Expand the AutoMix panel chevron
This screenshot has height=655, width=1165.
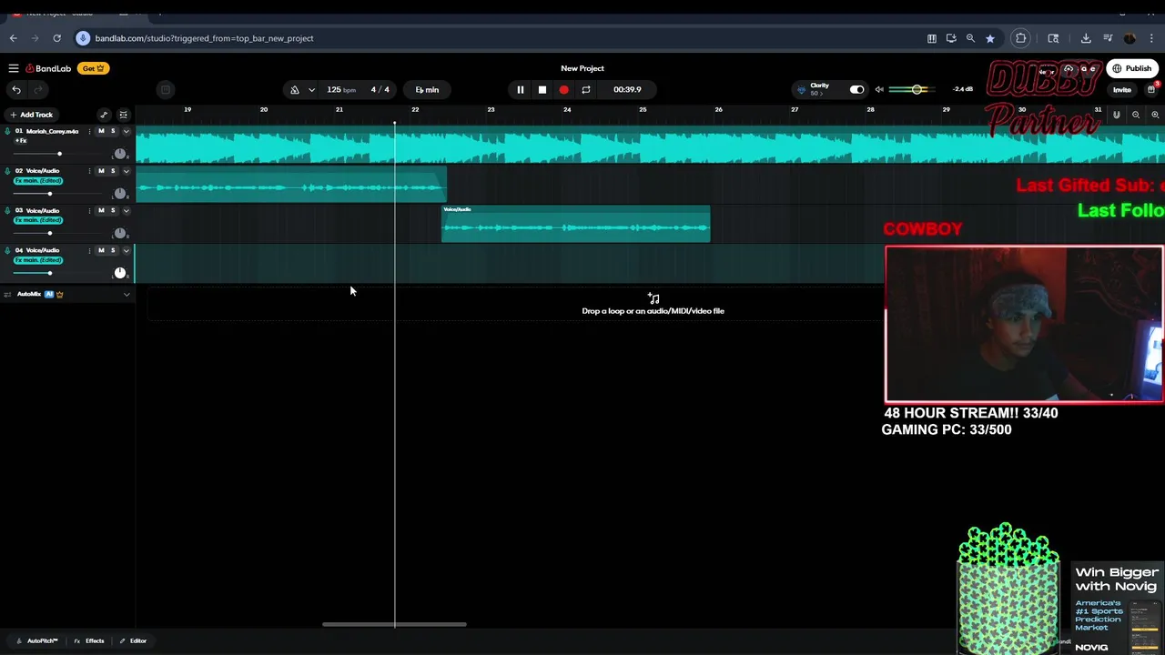pyautogui.click(x=127, y=295)
